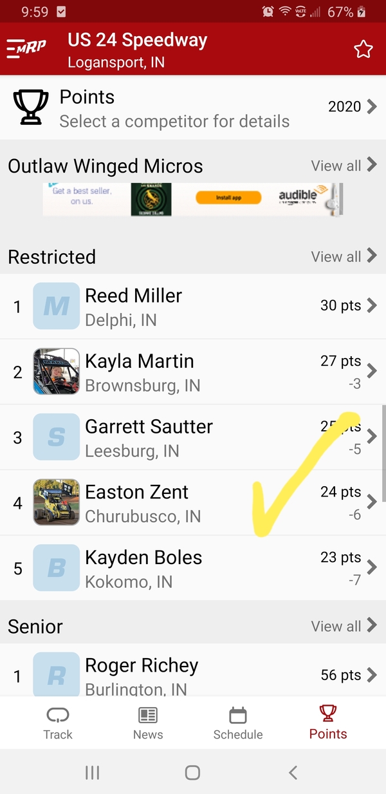Image resolution: width=386 pixels, height=794 pixels.
Task: Tap Garrett Sautter's blue S avatar
Action: tap(56, 437)
